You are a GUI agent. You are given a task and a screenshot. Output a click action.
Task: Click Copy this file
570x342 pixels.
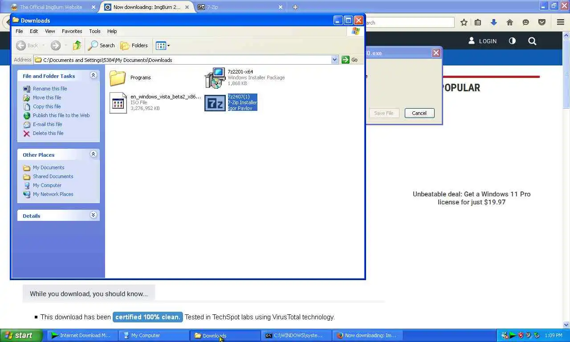[47, 106]
